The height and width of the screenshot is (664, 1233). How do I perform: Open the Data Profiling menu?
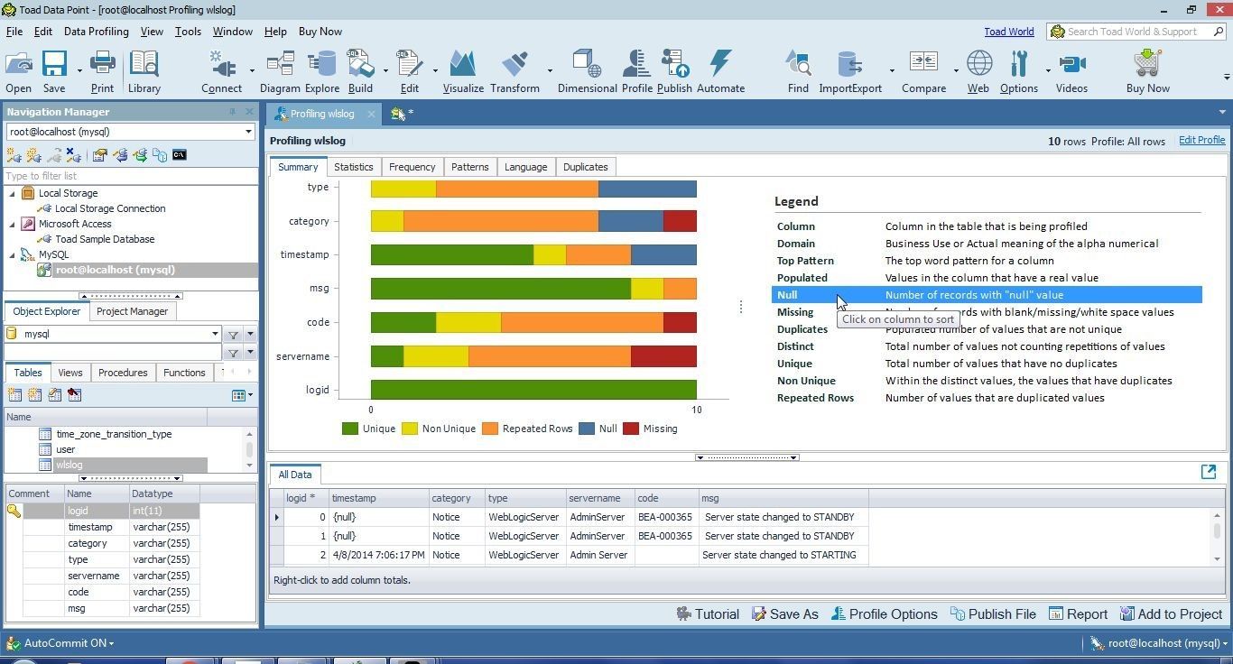[x=96, y=32]
